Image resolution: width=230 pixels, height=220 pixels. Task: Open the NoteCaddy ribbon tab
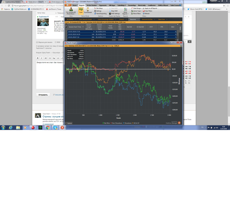[142, 5]
